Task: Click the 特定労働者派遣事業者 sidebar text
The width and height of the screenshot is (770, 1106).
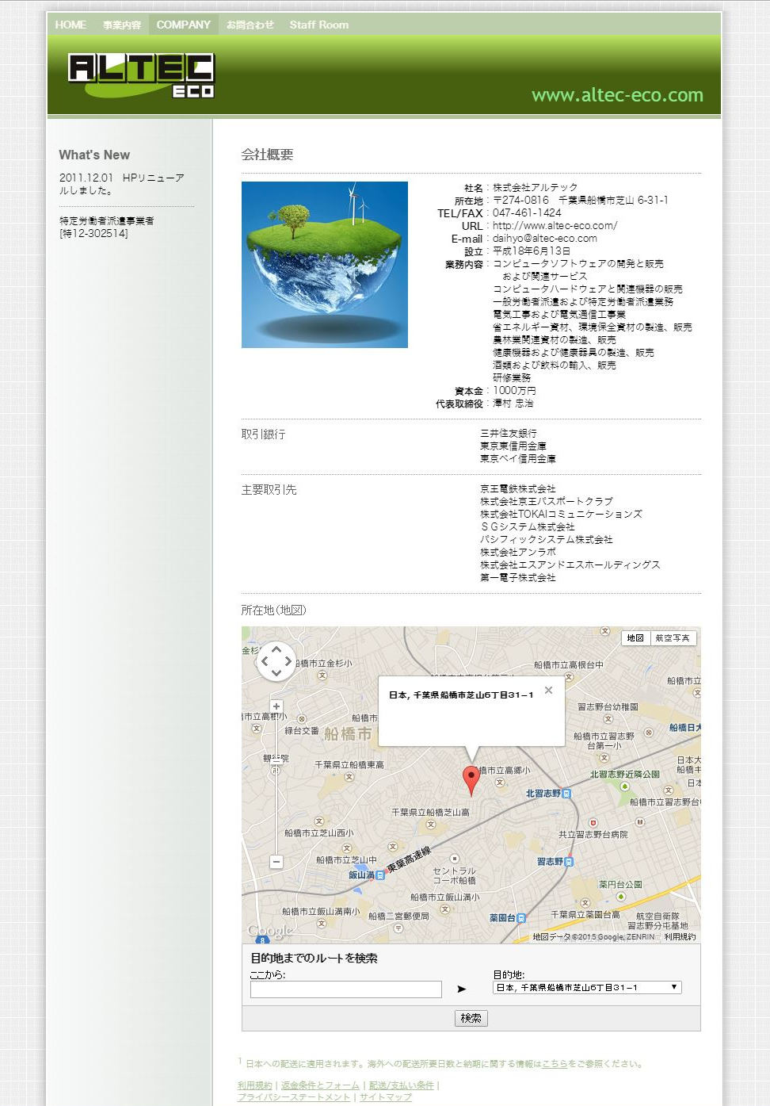Action: 107,221
